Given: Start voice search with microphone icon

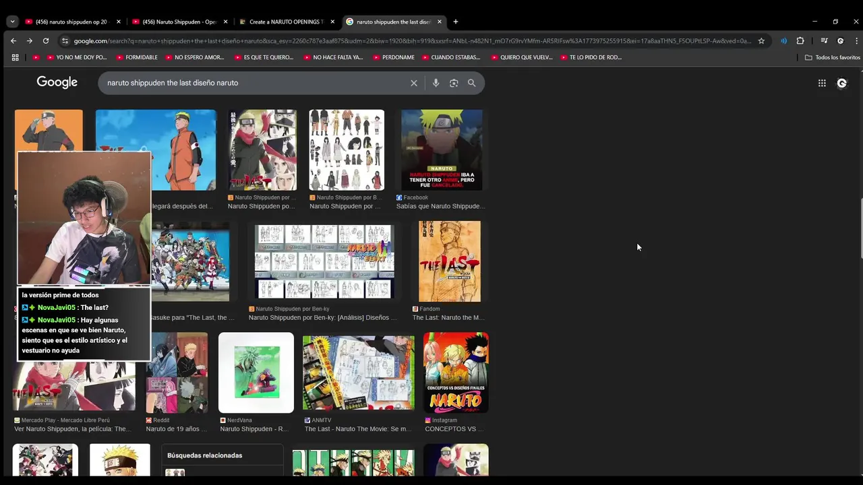Looking at the screenshot, I should click(x=436, y=83).
